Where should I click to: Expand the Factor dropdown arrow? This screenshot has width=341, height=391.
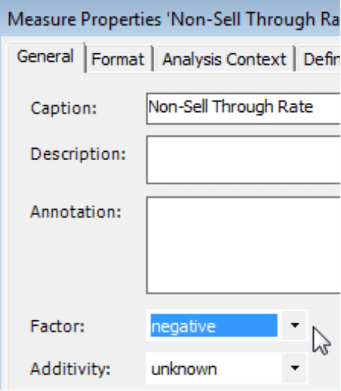tap(294, 326)
